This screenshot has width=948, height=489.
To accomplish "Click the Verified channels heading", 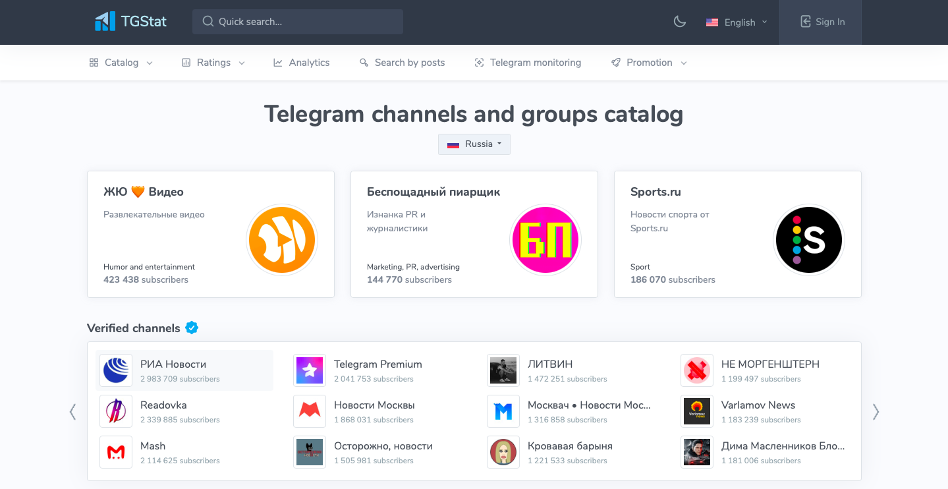I will pyautogui.click(x=134, y=328).
